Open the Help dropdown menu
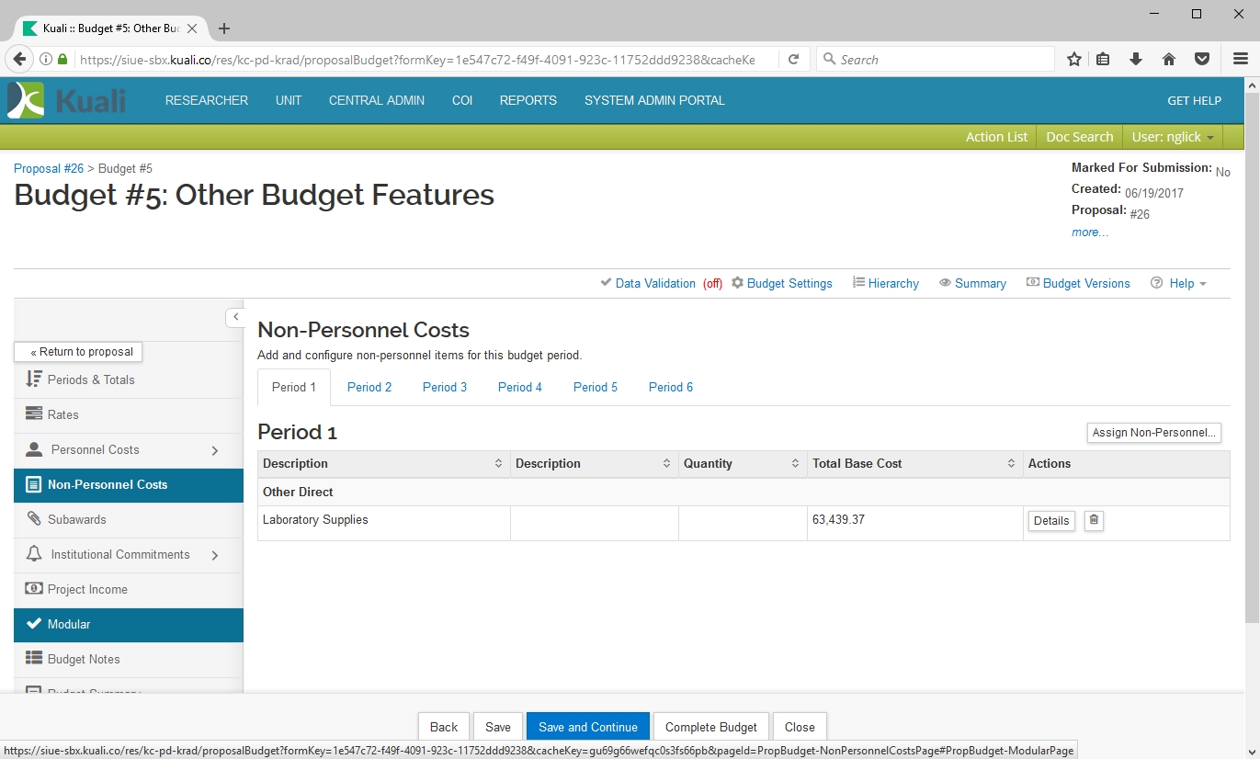1260x759 pixels. 1178,283
